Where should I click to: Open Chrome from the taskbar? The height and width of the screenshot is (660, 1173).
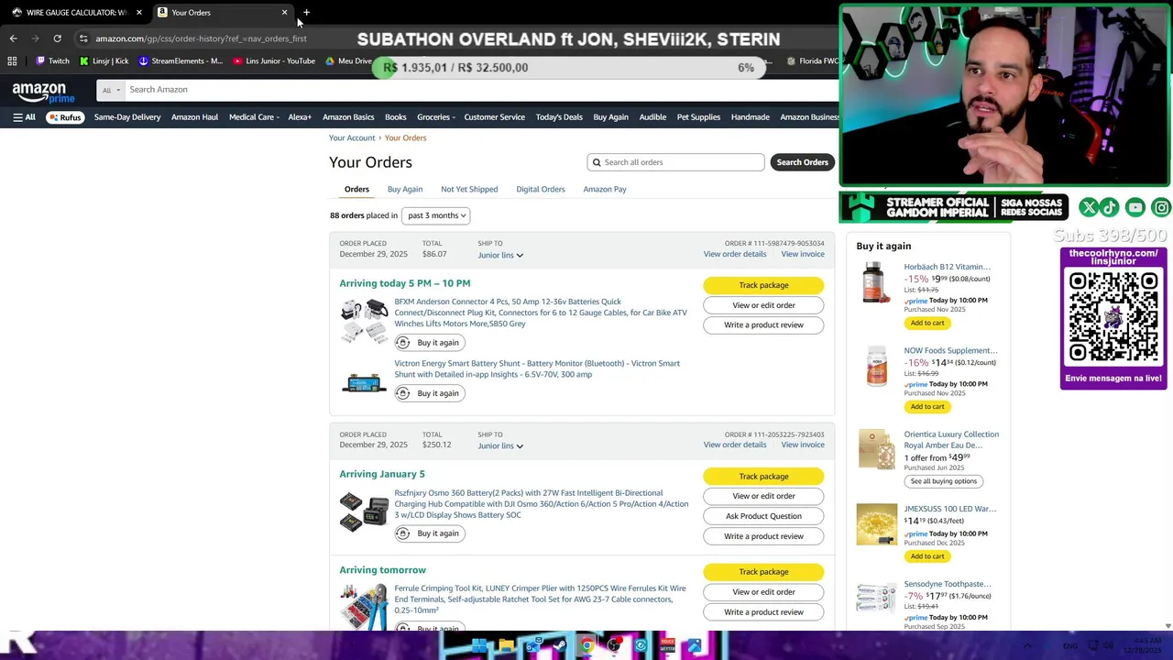(586, 646)
